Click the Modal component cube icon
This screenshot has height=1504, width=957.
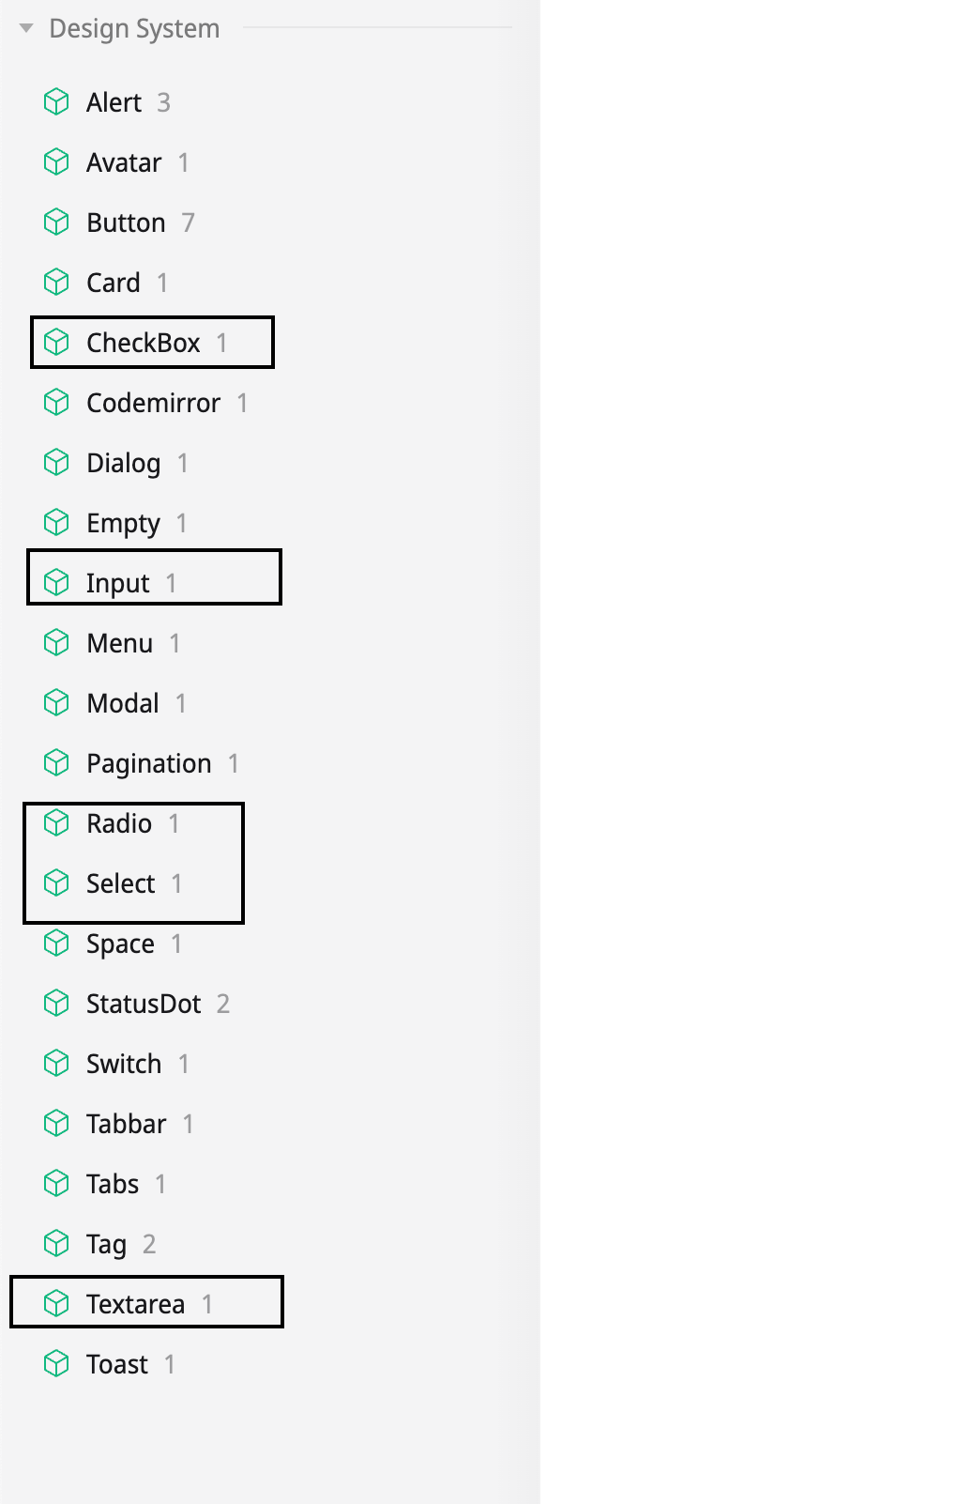pos(57,702)
